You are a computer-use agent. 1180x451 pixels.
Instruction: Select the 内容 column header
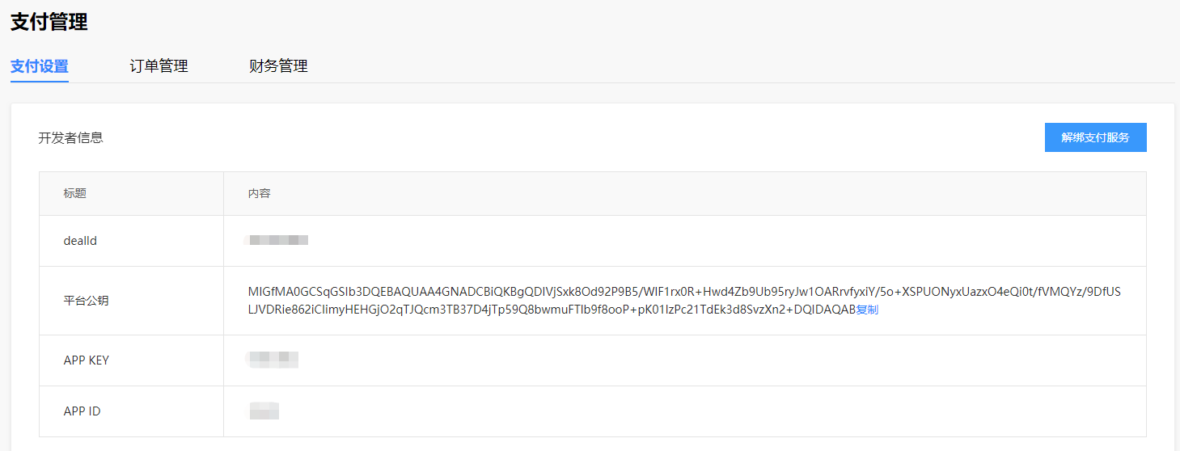(259, 194)
